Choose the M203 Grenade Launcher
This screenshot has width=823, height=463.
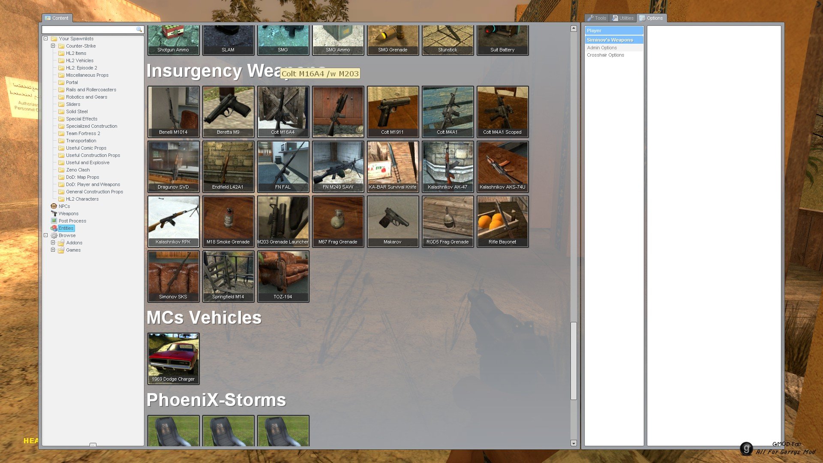pos(283,221)
